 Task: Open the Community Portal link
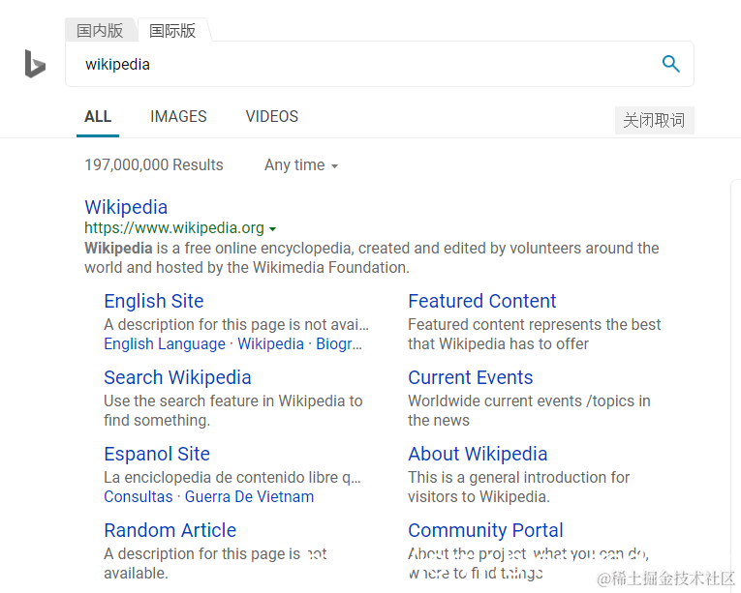pyautogui.click(x=485, y=531)
